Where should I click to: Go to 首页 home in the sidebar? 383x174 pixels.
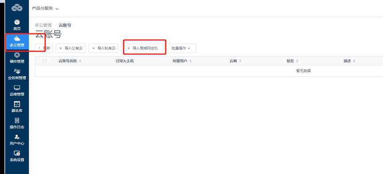pyautogui.click(x=17, y=25)
